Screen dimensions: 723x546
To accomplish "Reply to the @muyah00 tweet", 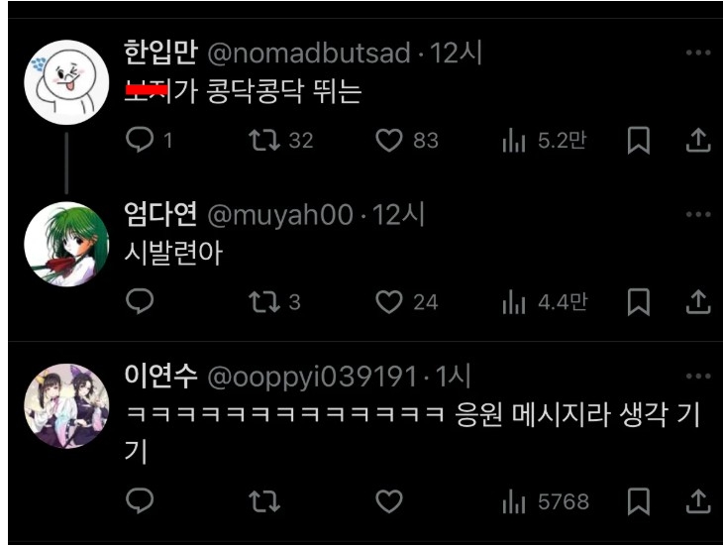I will 140,301.
